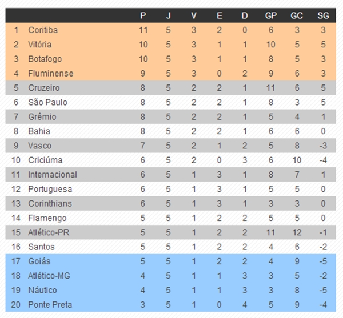Click the J games column header
Image resolution: width=343 pixels, height=318 pixels.
[168, 16]
